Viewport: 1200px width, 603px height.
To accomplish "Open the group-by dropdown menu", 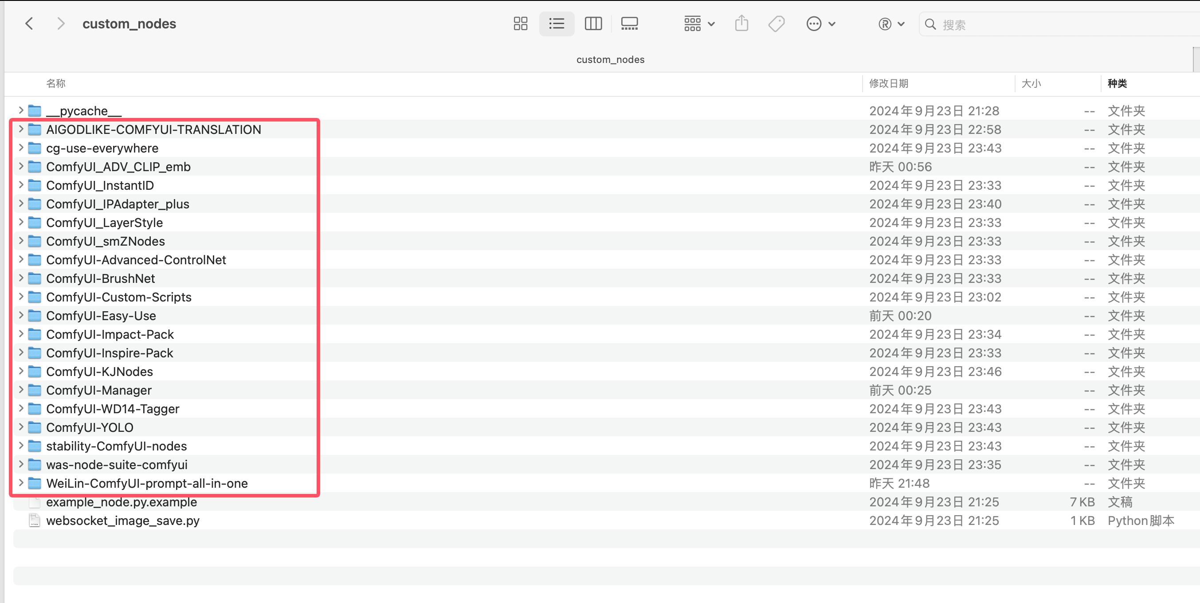I will 699,24.
